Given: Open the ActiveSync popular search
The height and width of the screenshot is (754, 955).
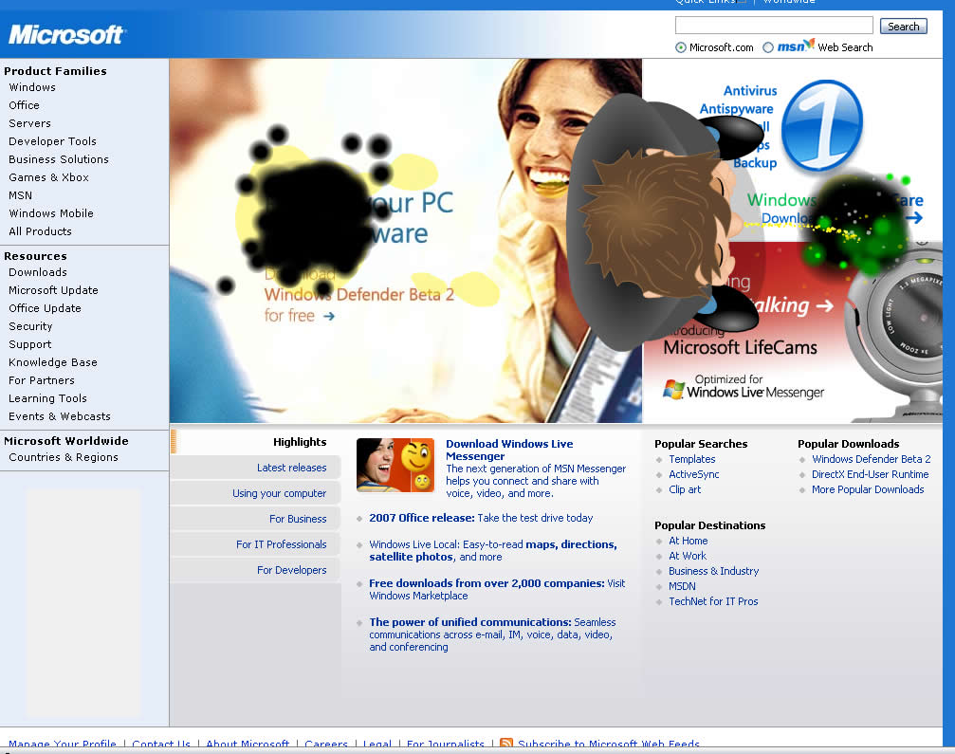Looking at the screenshot, I should (x=693, y=474).
